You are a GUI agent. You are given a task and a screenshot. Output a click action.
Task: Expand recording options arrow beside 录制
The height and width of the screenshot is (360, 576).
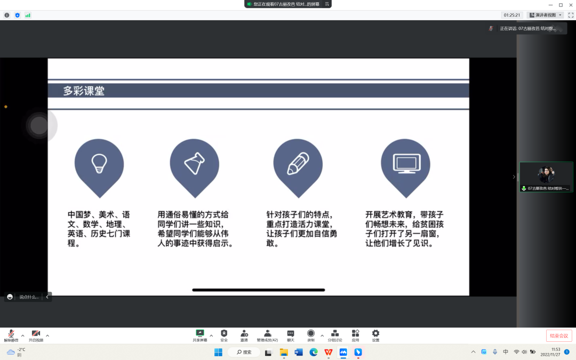[x=322, y=336]
